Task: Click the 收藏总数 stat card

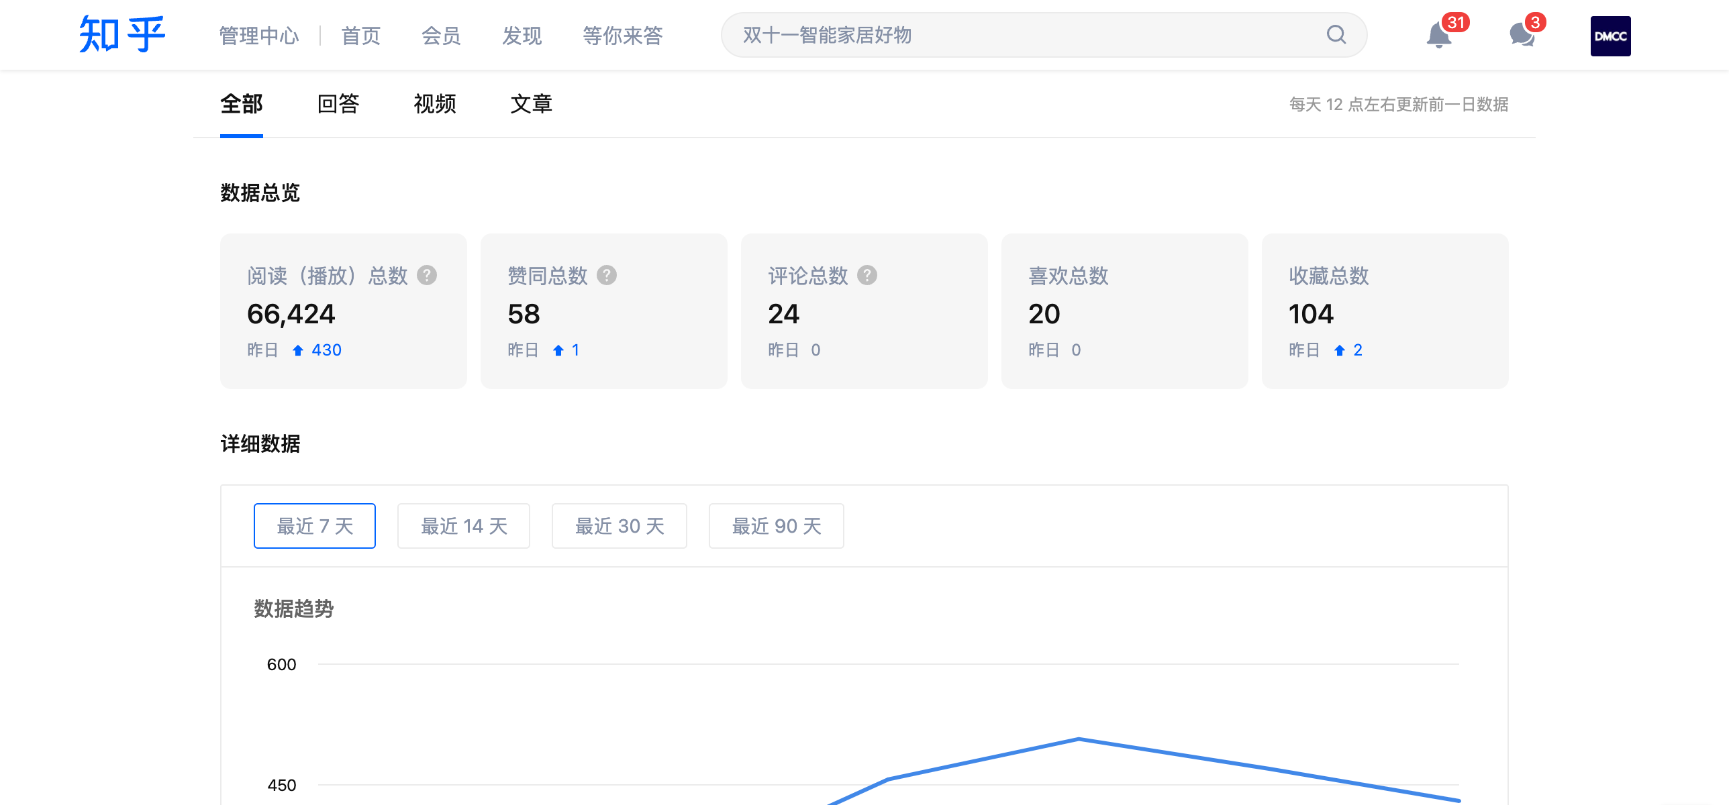Action: tap(1384, 311)
